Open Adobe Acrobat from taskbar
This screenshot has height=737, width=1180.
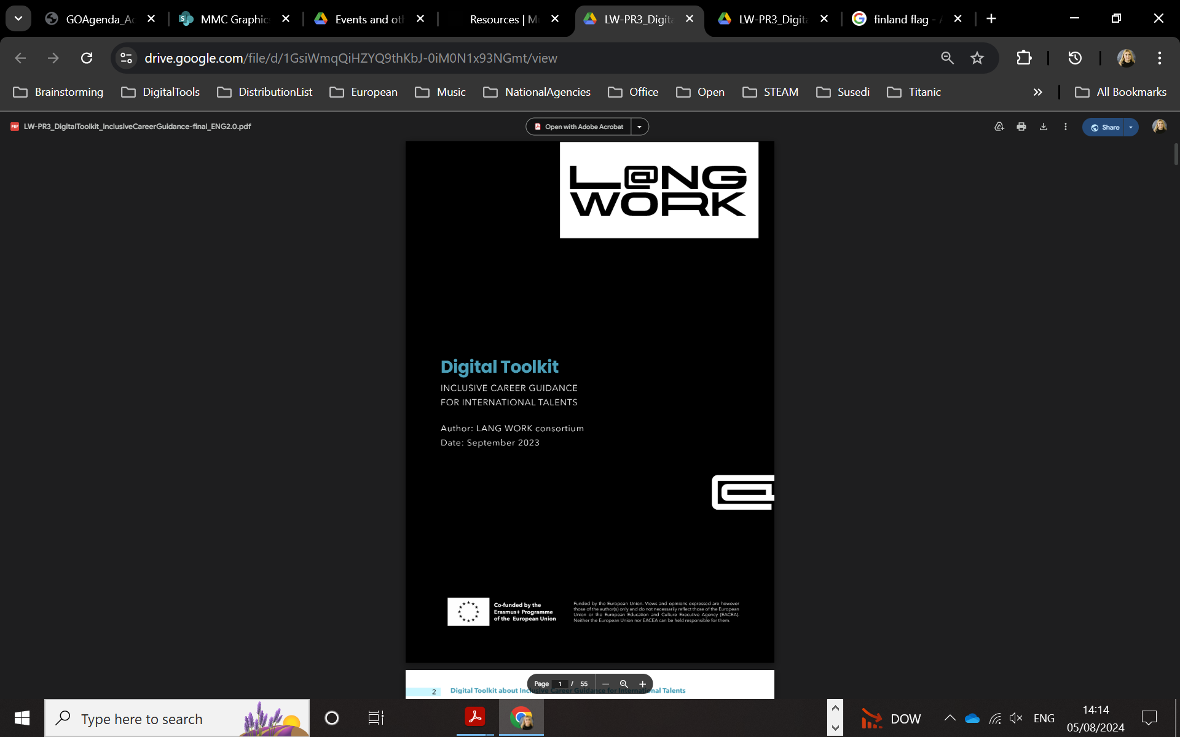[x=475, y=717]
